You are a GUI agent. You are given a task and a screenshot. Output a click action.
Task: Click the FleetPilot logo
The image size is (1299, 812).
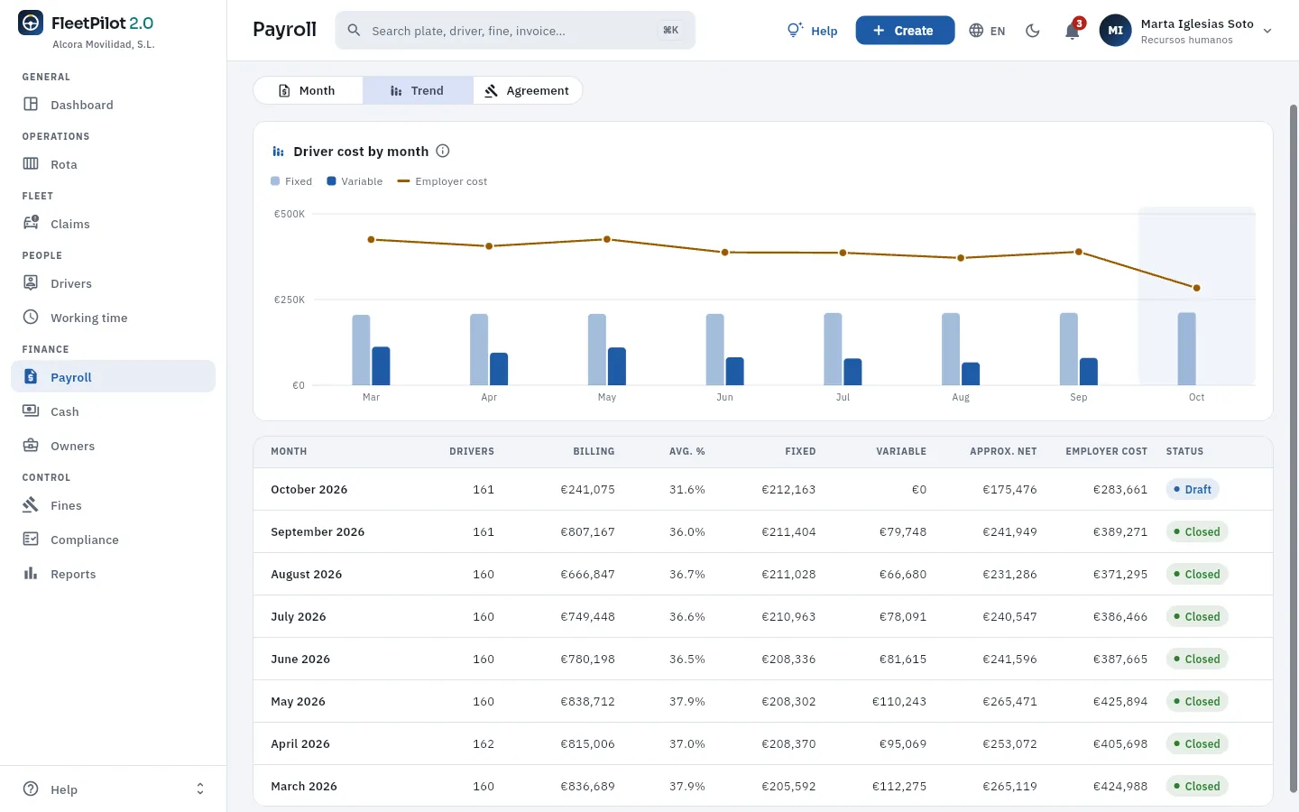coord(31,23)
